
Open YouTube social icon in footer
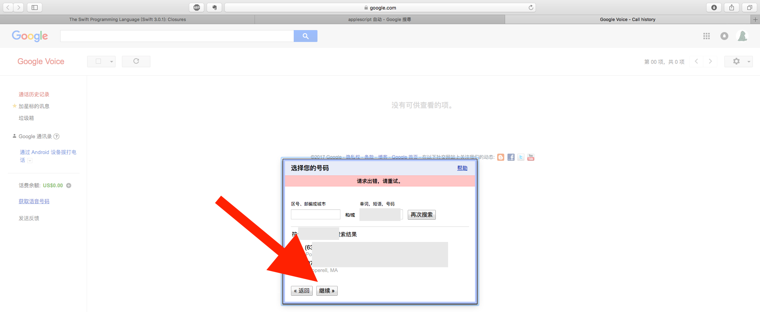click(x=531, y=157)
